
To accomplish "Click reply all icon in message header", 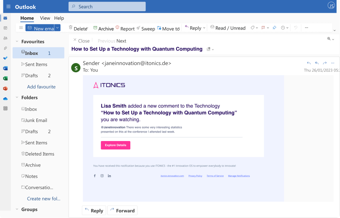I will [x=317, y=63].
